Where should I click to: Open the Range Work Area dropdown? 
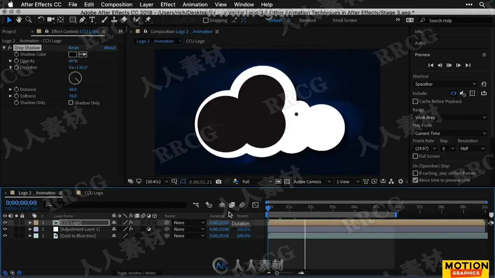tap(450, 117)
